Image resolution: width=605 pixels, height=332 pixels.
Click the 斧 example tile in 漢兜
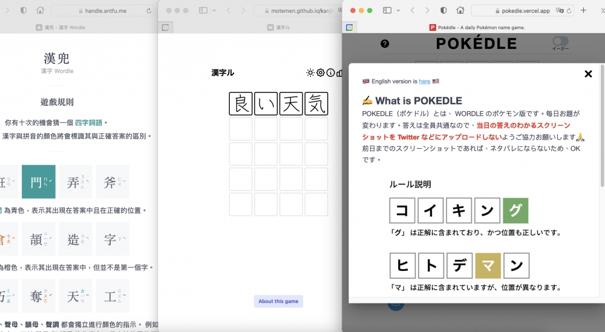pyautogui.click(x=113, y=181)
